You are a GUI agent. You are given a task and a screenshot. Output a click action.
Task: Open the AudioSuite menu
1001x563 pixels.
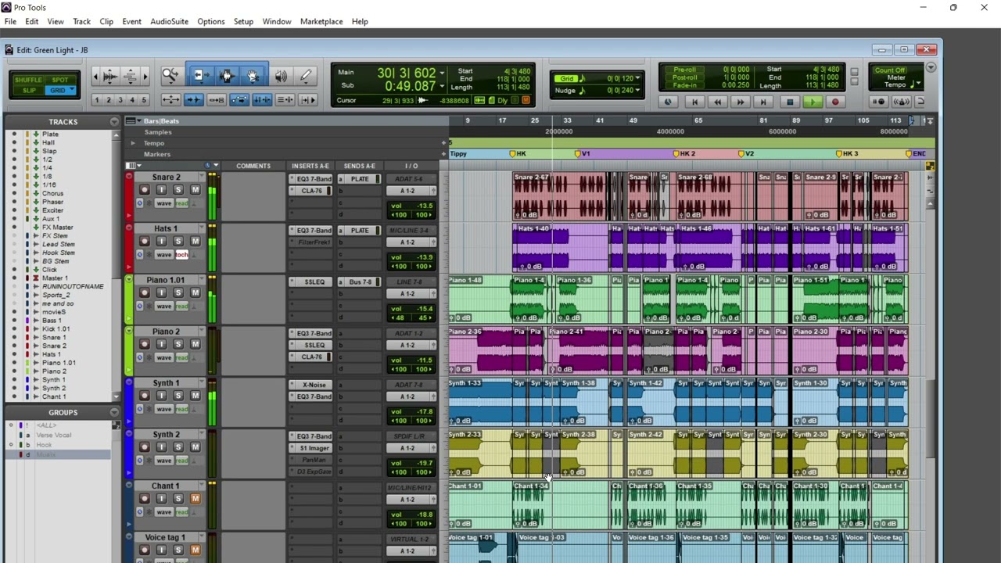pos(169,21)
